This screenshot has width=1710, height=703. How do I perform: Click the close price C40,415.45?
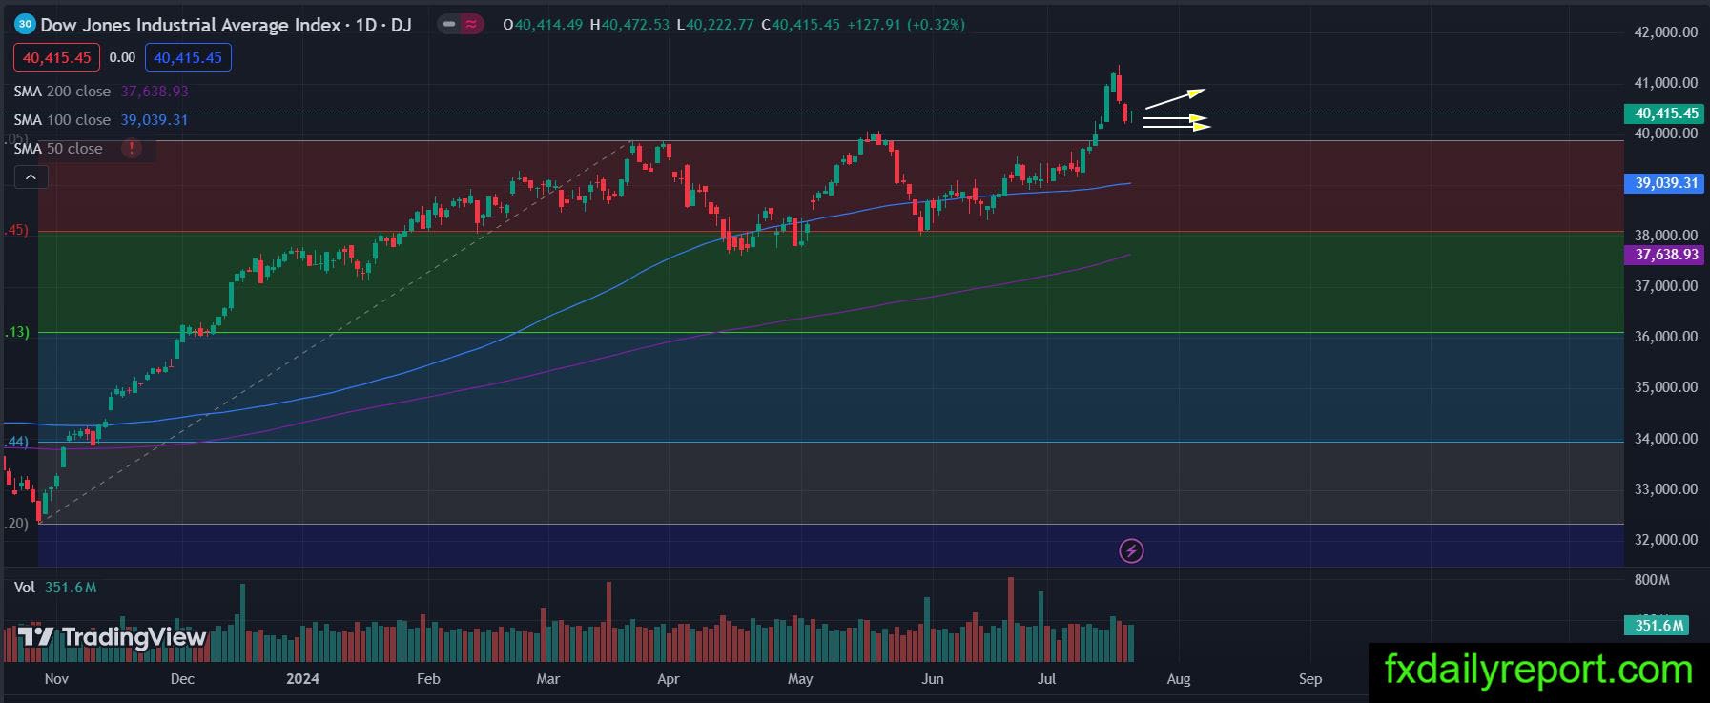coord(801,25)
